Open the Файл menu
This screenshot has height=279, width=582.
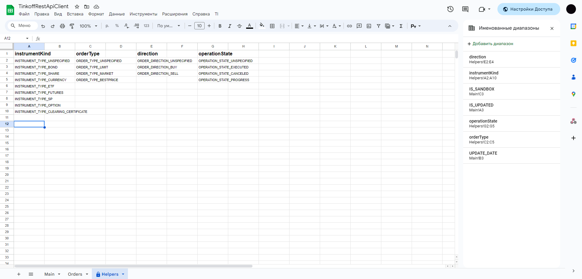click(24, 14)
